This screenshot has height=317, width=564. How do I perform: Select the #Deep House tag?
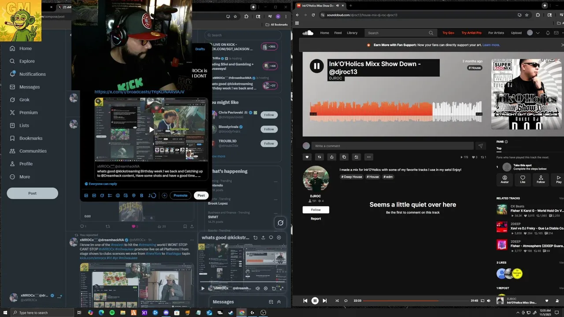(352, 177)
